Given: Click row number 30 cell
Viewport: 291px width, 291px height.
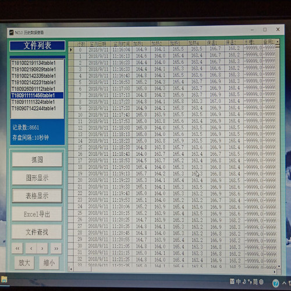Looking at the screenshot, I should (80, 246).
